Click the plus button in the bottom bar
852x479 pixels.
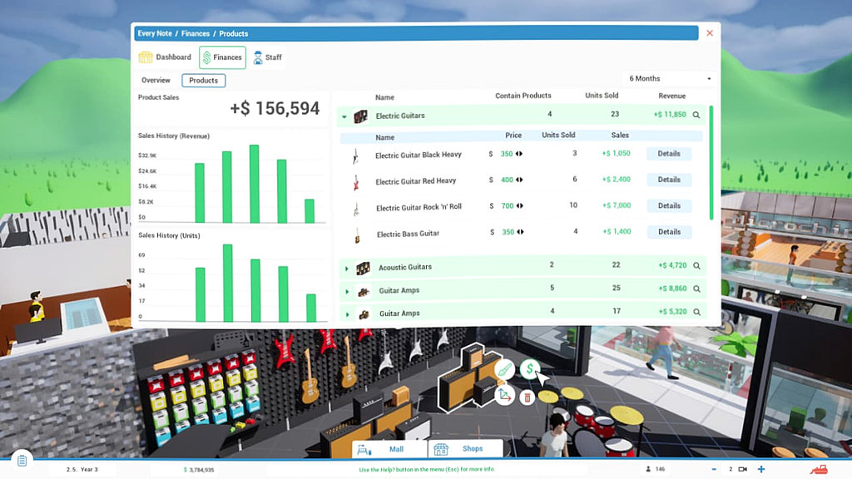(761, 469)
